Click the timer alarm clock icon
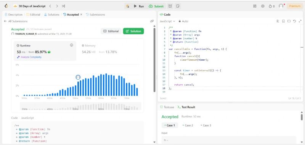This screenshot has width=305, height=145. 170,6
